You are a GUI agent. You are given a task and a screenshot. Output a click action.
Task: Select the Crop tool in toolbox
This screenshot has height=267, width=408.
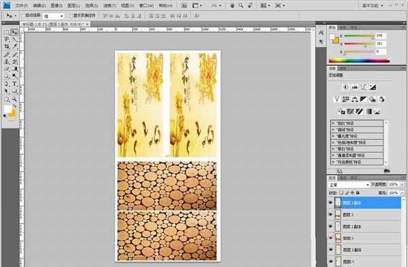click(7, 46)
